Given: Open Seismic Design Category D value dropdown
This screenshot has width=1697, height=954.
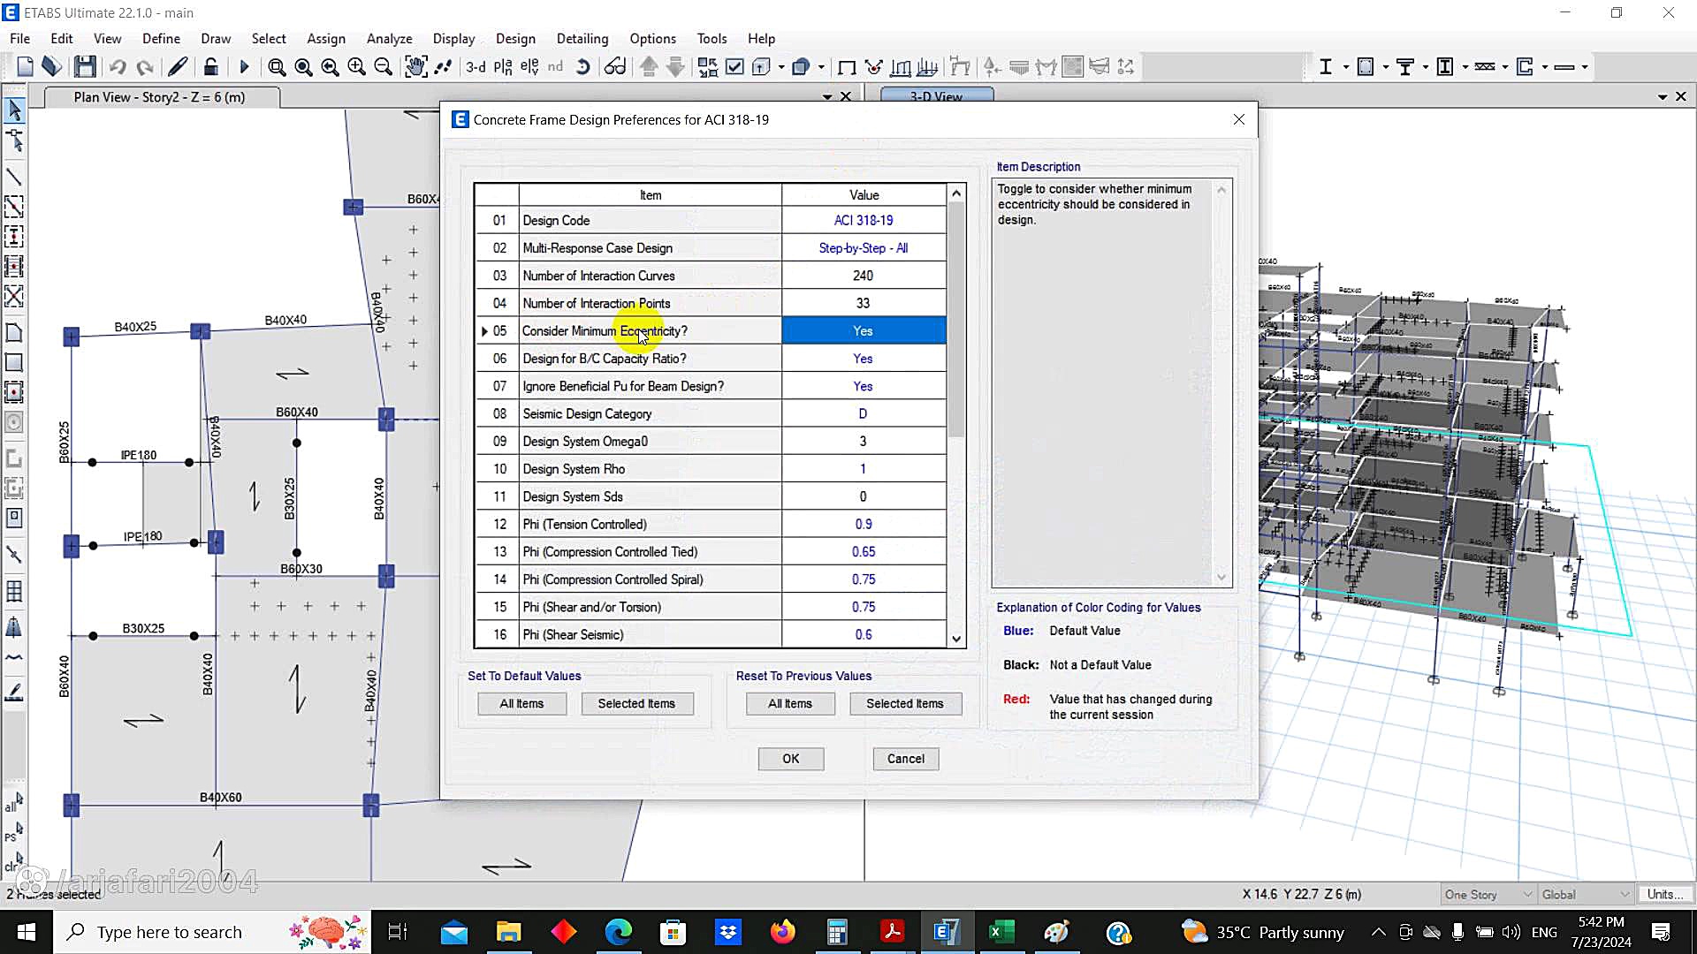Looking at the screenshot, I should 864,413.
